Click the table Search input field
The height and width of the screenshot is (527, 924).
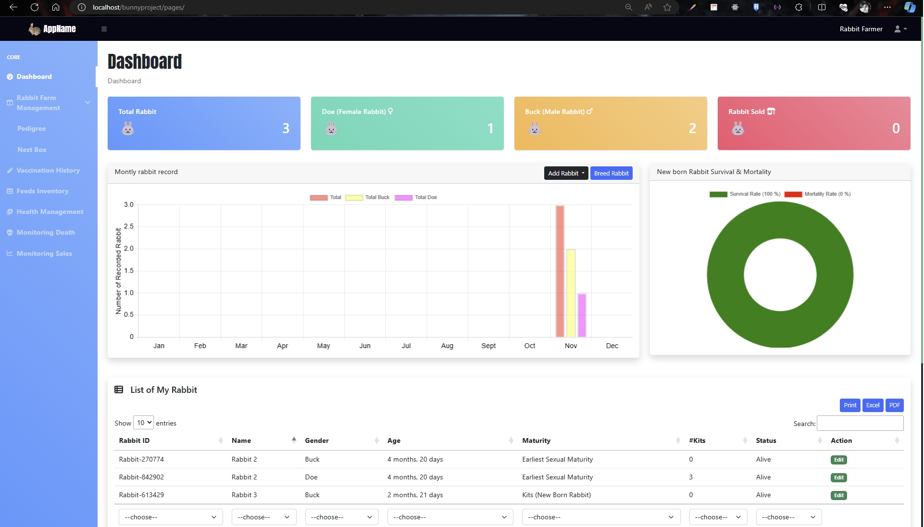860,423
